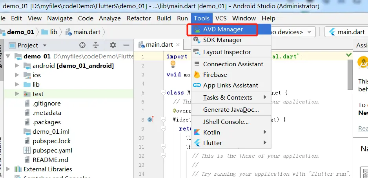
Task: Open the VCS menu
Action: point(221,18)
